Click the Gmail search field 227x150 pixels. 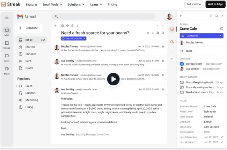[103, 16]
